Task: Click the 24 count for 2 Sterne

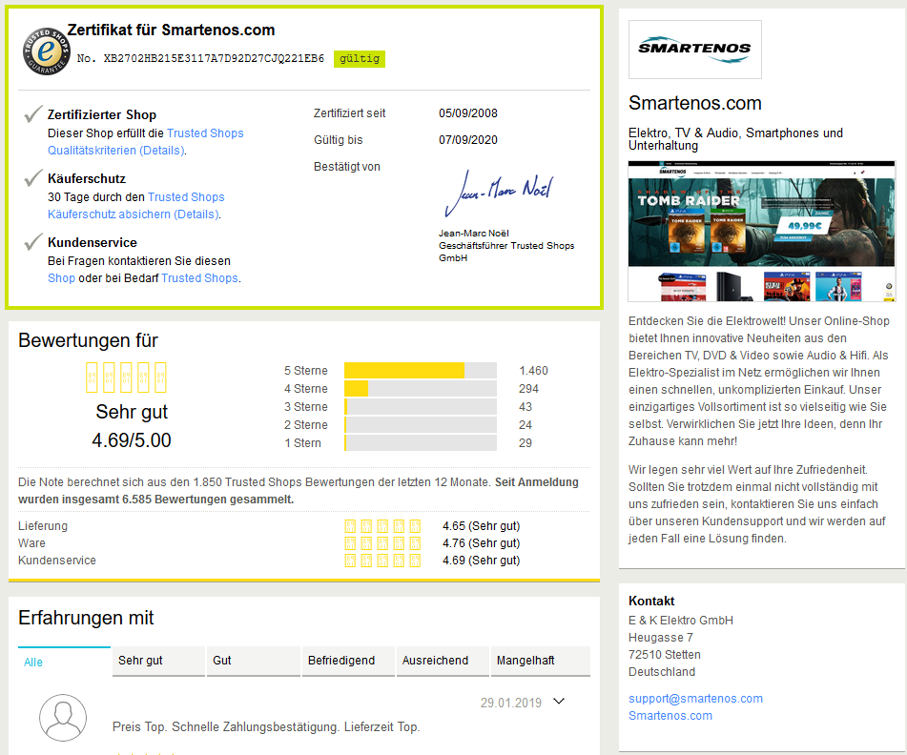Action: 526,425
